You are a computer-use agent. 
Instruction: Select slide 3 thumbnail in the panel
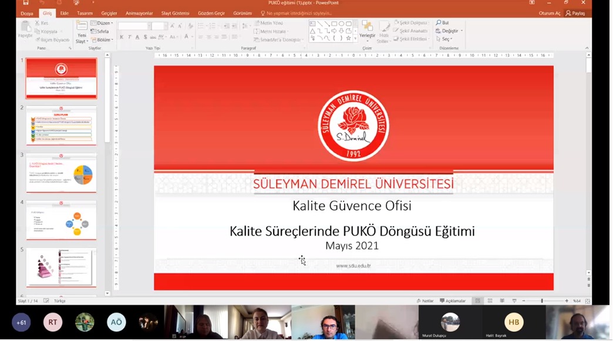click(x=61, y=173)
